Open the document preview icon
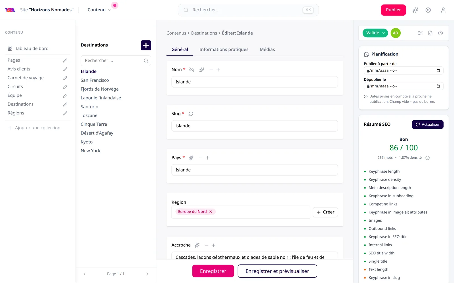This screenshot has height=283, width=454. point(430,33)
